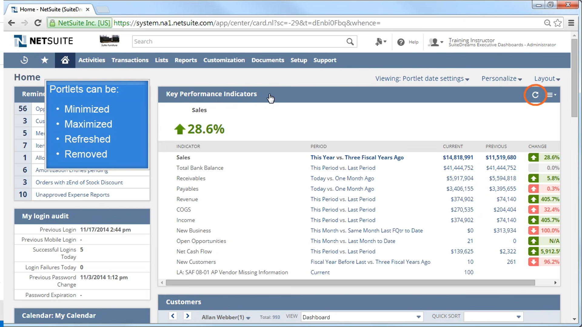Click the New Customers down-arrow indicator
Image resolution: width=582 pixels, height=327 pixels.
[533, 262]
